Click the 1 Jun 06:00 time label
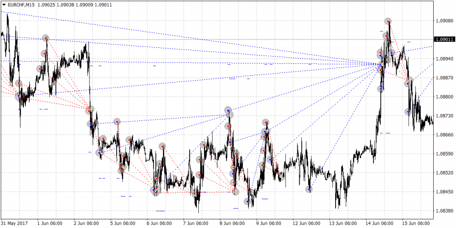This screenshot has width=456, height=228. coord(50,223)
